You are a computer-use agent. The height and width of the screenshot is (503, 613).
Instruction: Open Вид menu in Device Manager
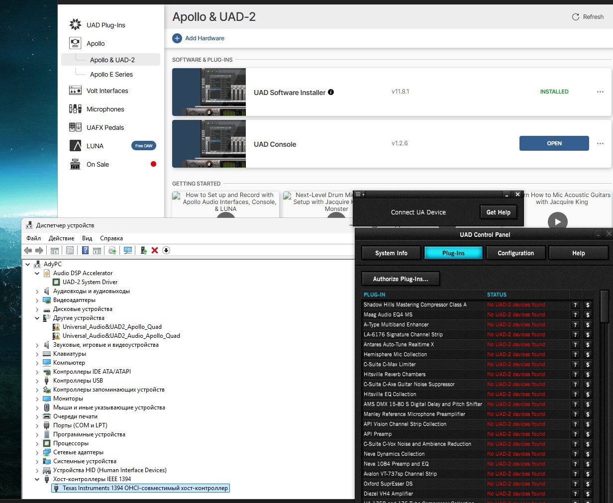point(87,238)
